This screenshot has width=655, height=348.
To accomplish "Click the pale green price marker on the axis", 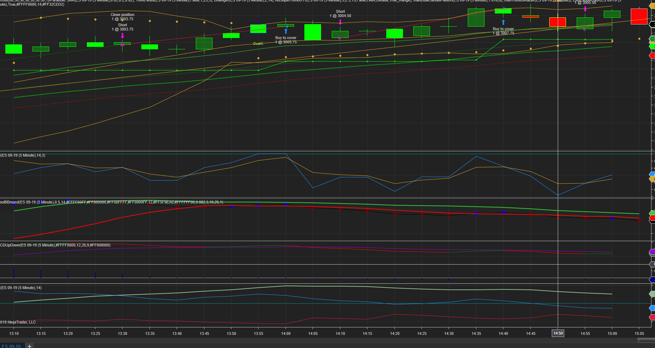I will [652, 294].
